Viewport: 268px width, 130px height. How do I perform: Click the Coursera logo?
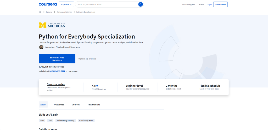click(x=48, y=4)
